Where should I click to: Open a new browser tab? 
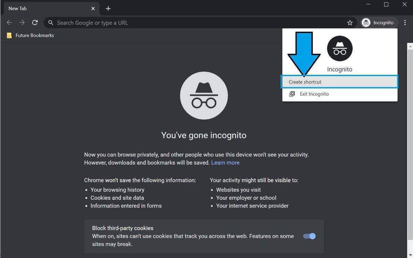(108, 8)
